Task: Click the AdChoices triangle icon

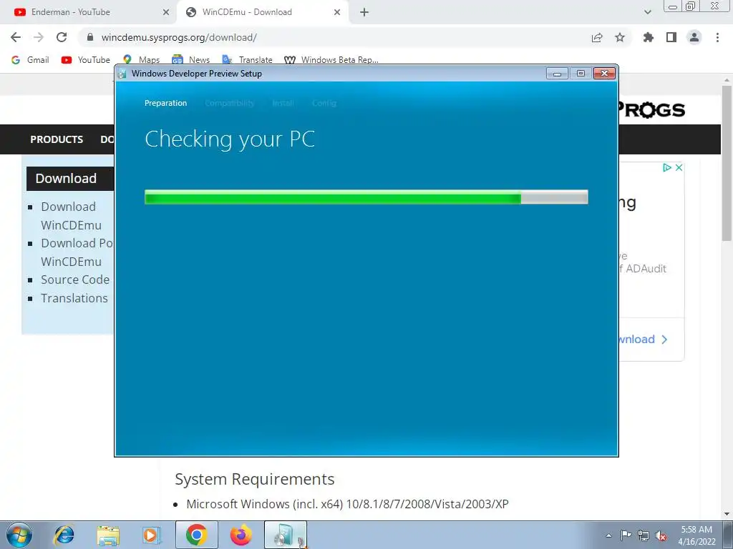Action: pos(667,167)
